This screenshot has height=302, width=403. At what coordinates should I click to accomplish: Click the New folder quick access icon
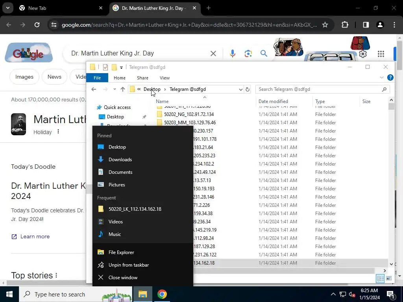(114, 67)
